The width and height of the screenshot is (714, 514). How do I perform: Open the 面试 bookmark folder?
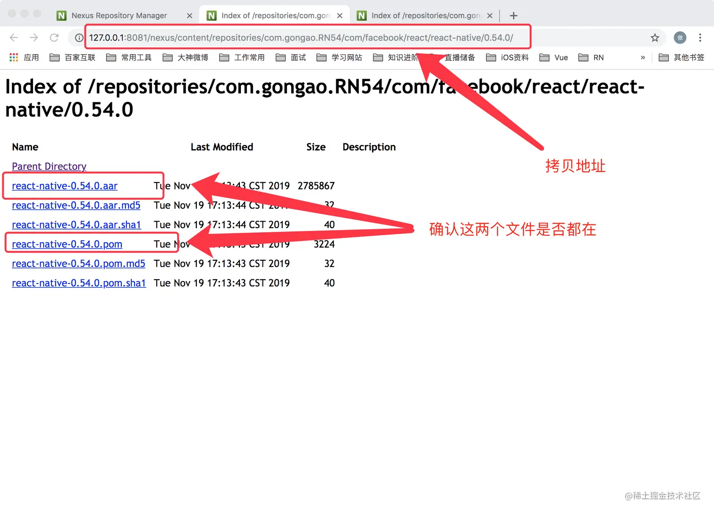point(291,58)
